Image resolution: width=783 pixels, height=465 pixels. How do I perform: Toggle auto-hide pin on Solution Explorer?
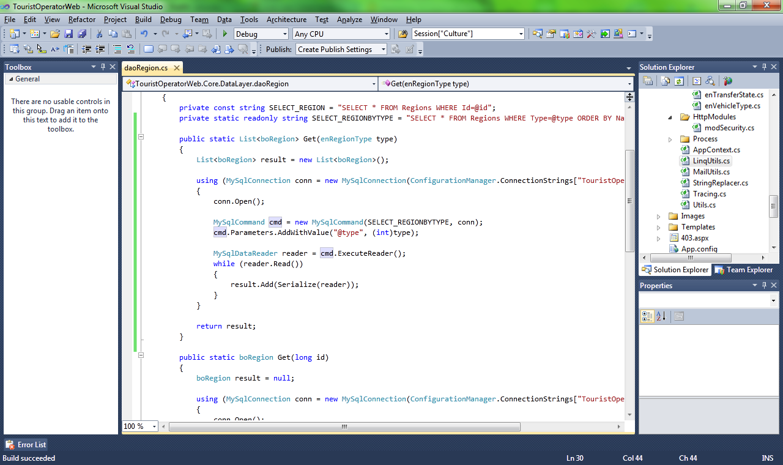click(x=764, y=67)
